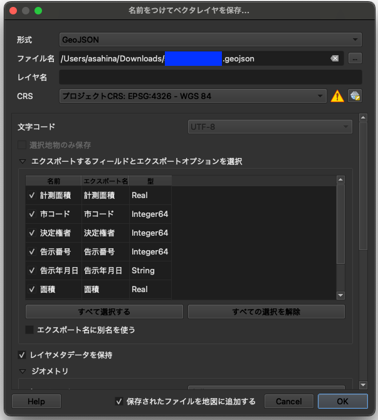
Task: Clear the file name with the X icon
Action: 334,58
